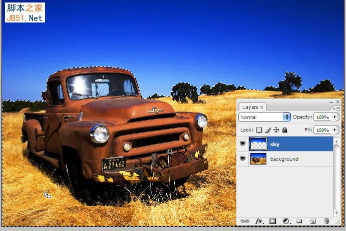Select the sky layer thumbnail
346x231 pixels.
[x=258, y=143]
